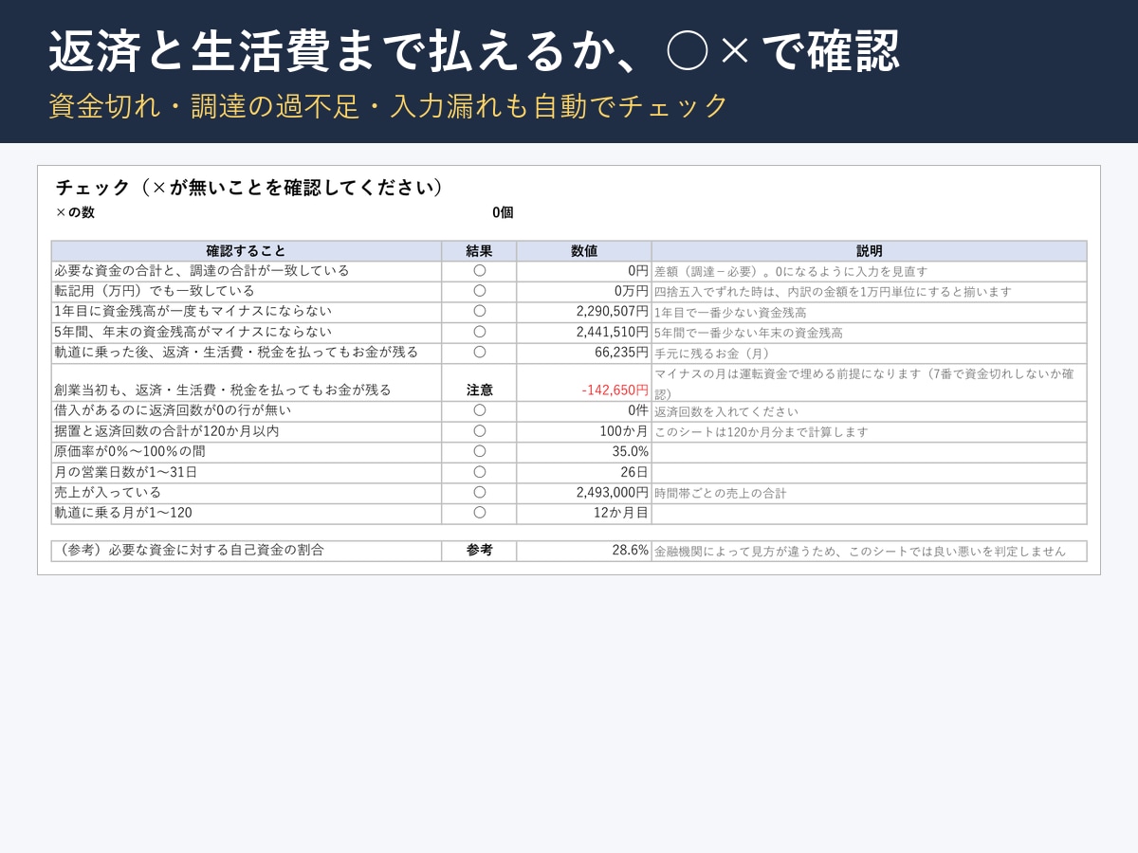The image size is (1138, 853).
Task: Click the explanation このシートは120か月分まで計算します
Action: [762, 432]
